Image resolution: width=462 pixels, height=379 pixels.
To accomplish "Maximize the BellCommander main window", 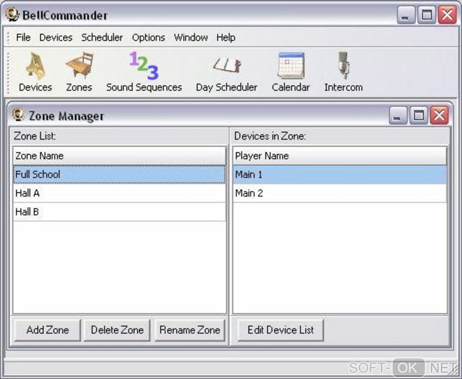I will (x=427, y=14).
